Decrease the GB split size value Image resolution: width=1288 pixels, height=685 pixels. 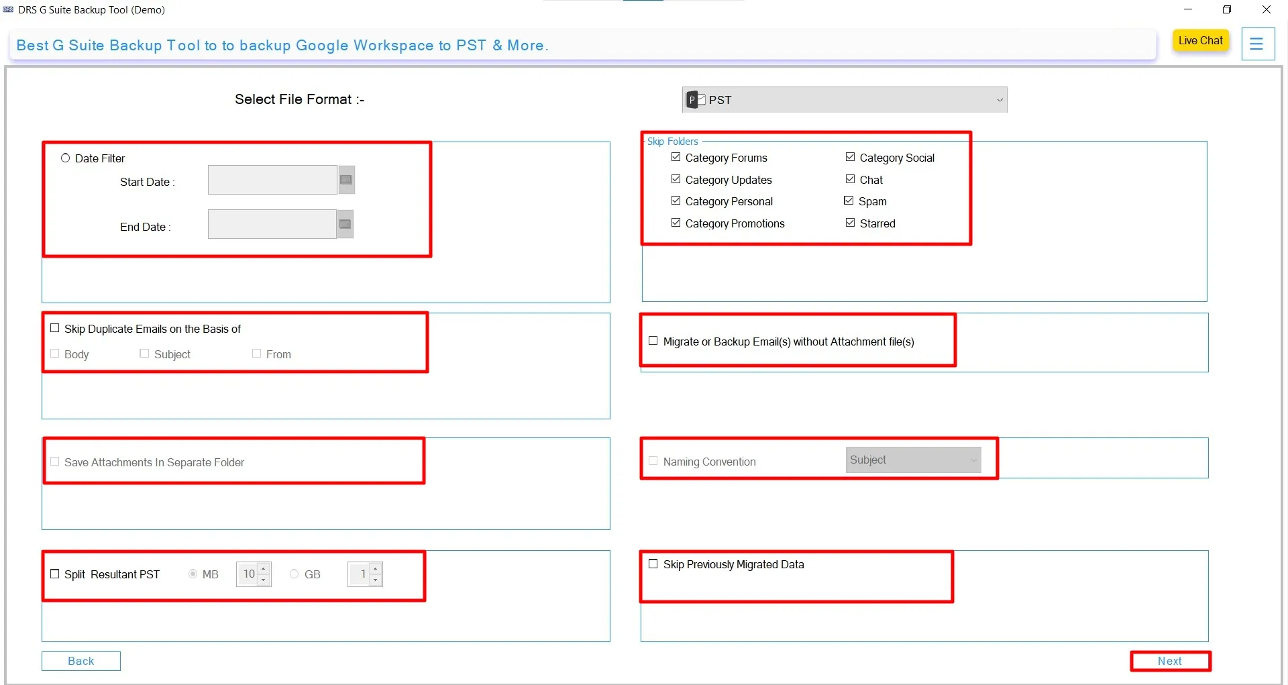(376, 580)
